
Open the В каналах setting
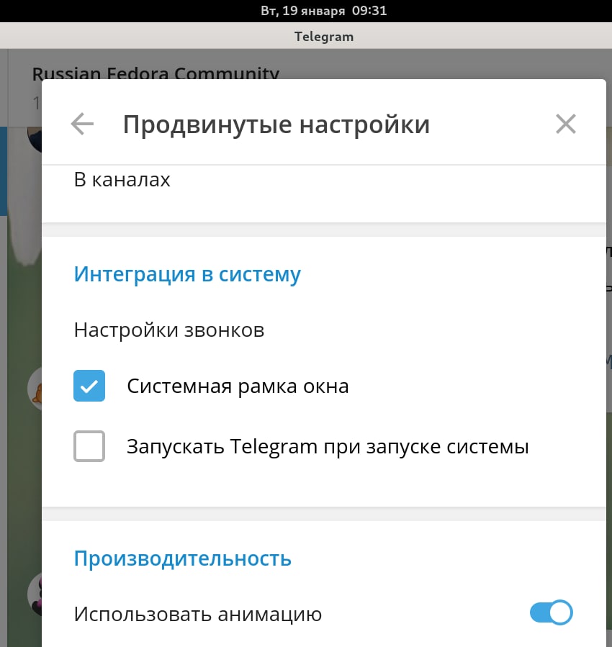pos(324,179)
